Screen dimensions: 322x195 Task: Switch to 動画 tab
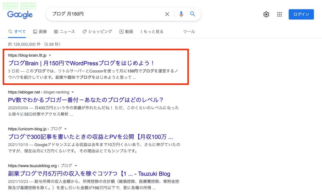tap(126, 32)
